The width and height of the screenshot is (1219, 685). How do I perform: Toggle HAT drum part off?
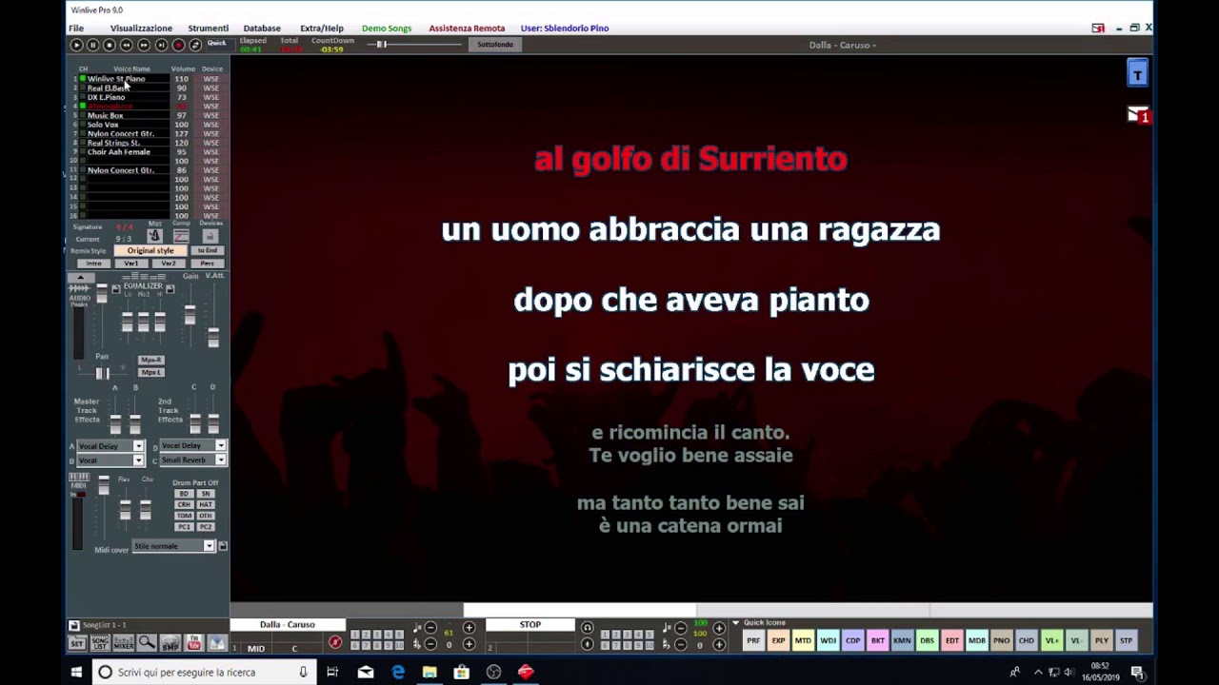(x=206, y=504)
